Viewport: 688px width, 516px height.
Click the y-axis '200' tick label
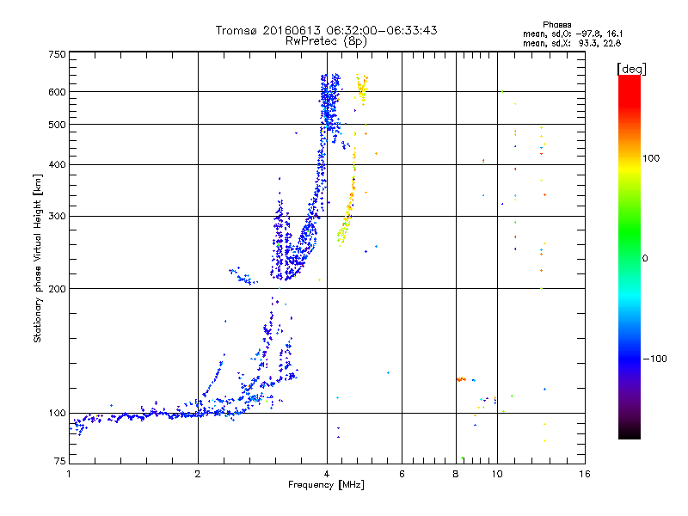[x=58, y=289]
